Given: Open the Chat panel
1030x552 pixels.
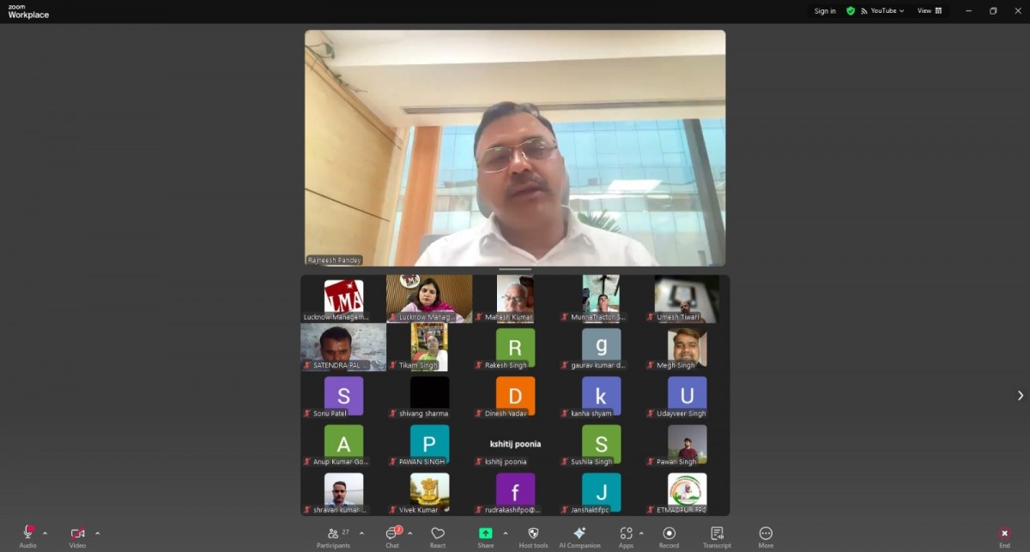Looking at the screenshot, I should 392,537.
